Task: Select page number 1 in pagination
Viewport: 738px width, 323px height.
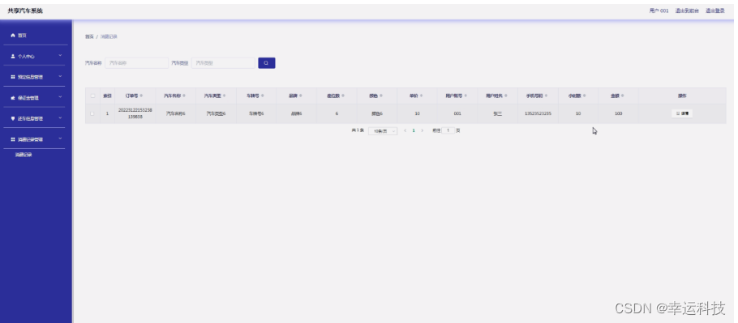Action: pos(414,130)
